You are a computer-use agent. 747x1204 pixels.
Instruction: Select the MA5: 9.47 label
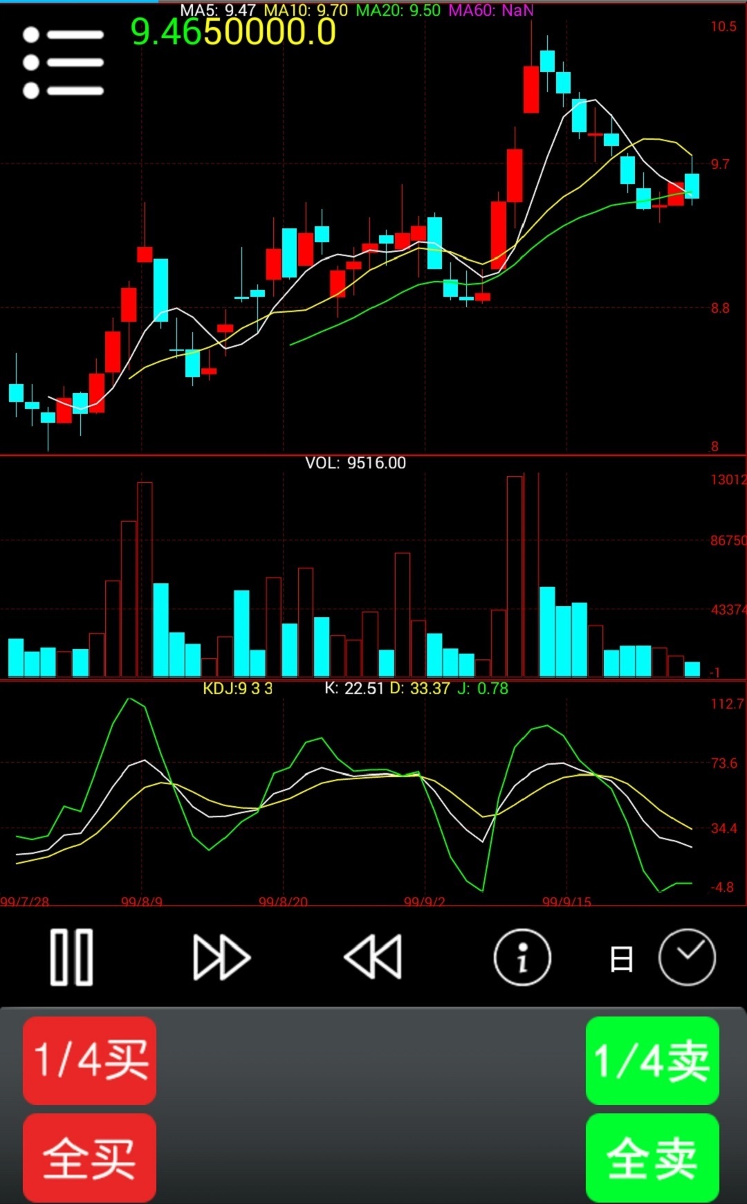218,10
